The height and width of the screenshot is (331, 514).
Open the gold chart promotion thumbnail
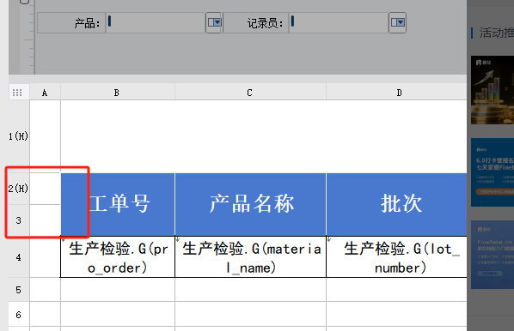pyautogui.click(x=493, y=90)
